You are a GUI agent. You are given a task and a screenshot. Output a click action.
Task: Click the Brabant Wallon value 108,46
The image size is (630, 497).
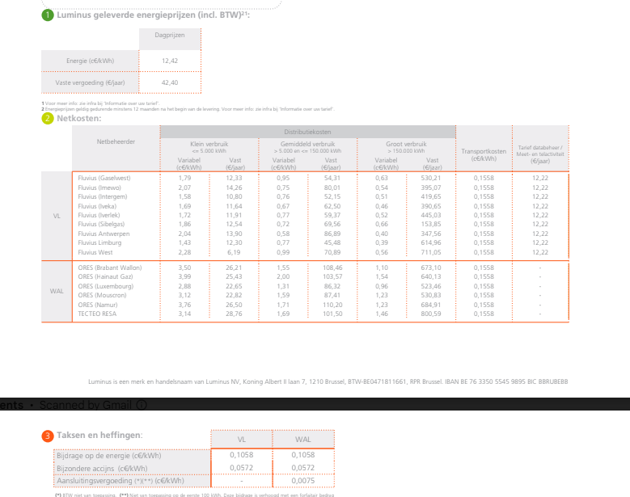click(x=332, y=267)
